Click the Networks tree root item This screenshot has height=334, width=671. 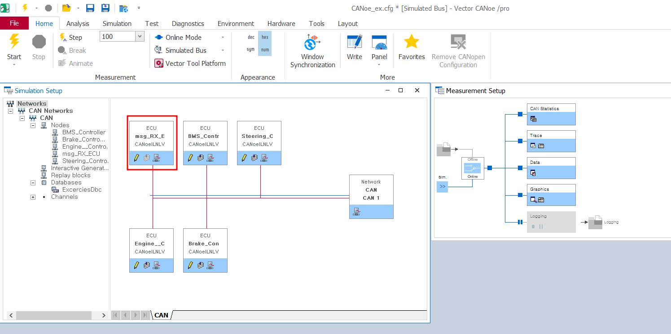pyautogui.click(x=32, y=103)
